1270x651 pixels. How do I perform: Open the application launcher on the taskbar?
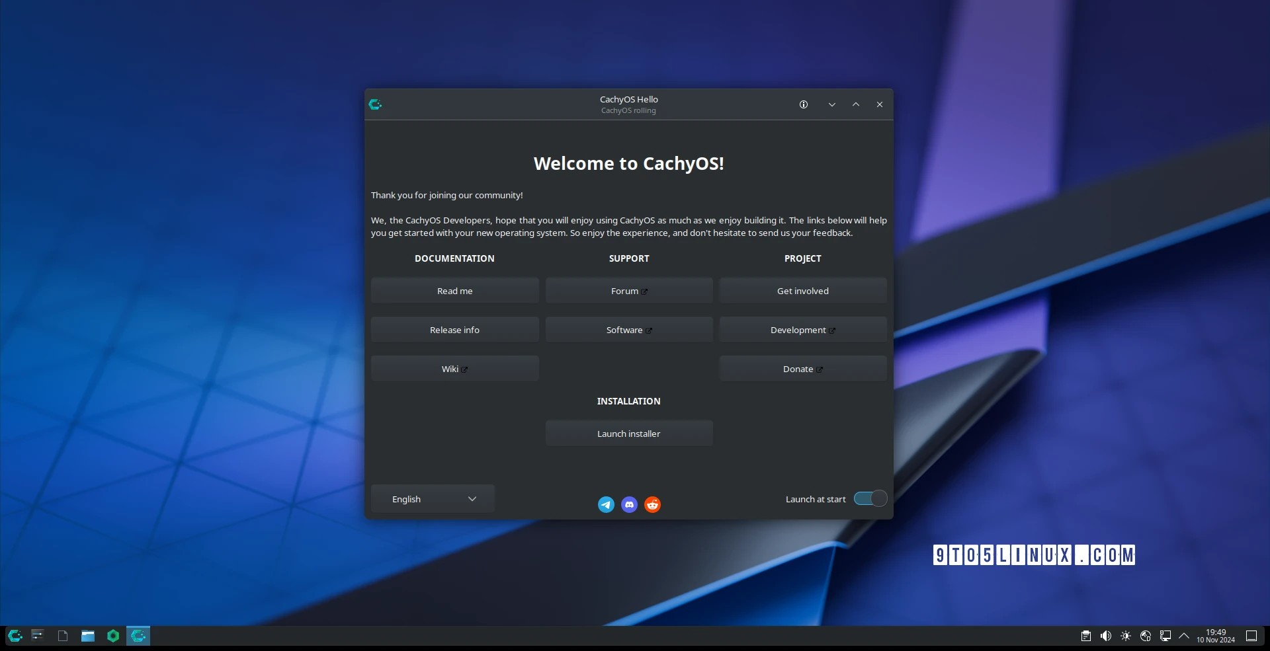click(x=15, y=636)
